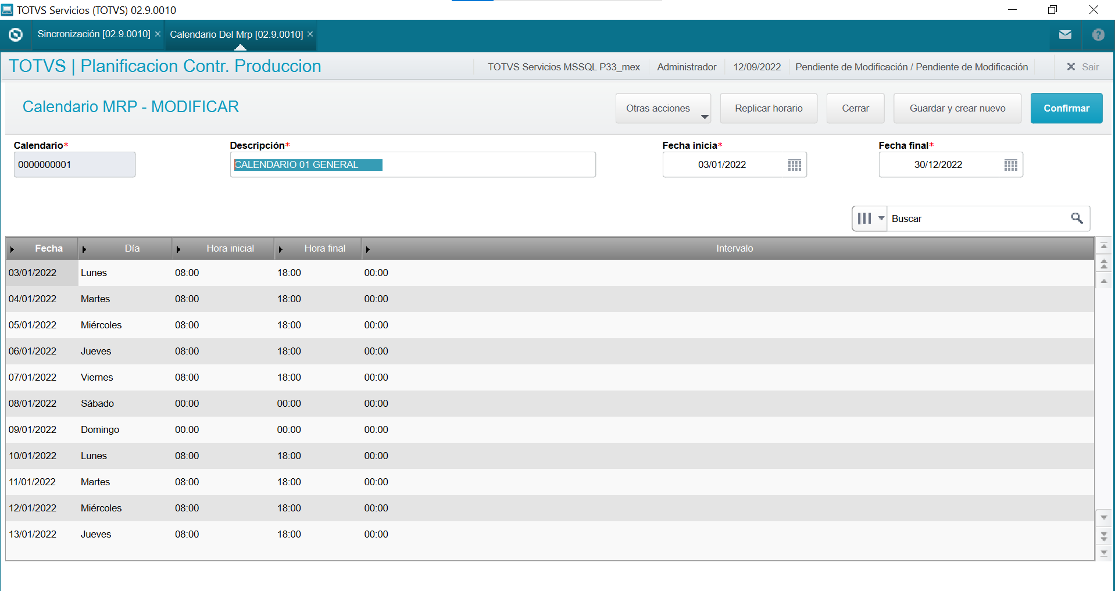Click the arrow on the Intervalo column header
The width and height of the screenshot is (1115, 591).
coord(367,249)
